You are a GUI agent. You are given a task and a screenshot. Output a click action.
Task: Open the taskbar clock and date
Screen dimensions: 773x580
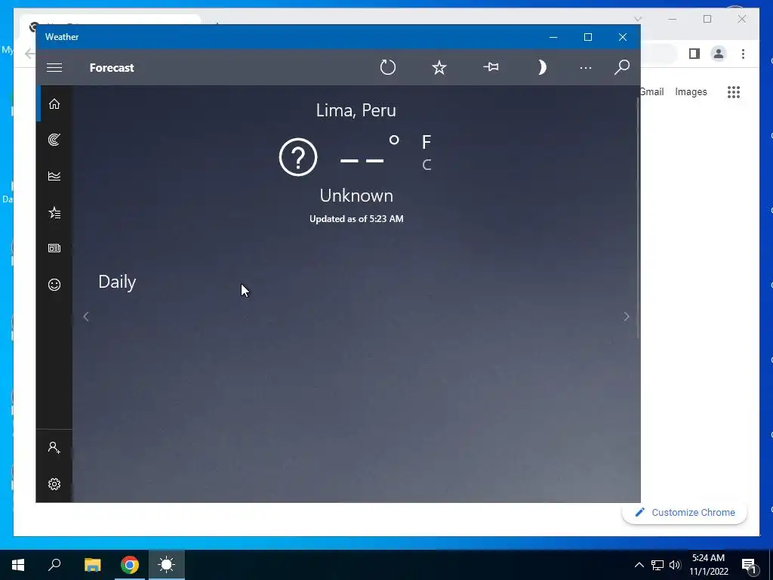point(708,565)
